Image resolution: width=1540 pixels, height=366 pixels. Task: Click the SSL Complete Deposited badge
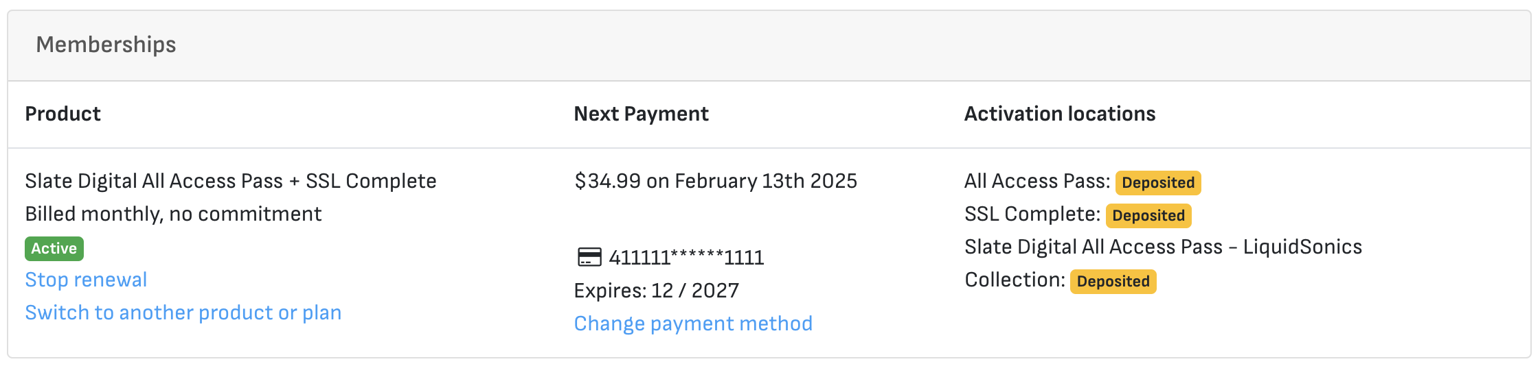click(1148, 215)
